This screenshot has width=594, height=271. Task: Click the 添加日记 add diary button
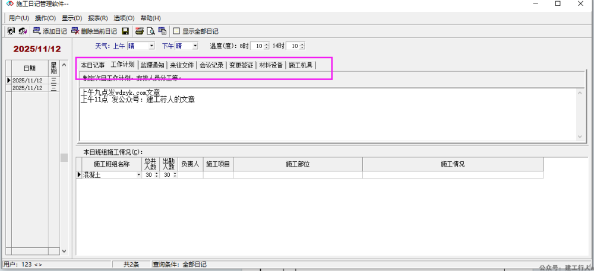(x=50, y=31)
